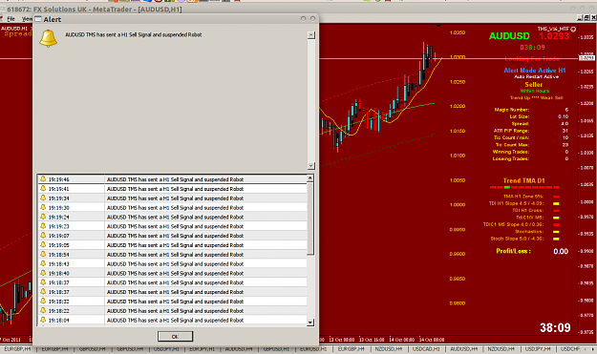Click bell icon of the 19:19:41 alert row
Image resolution: width=597 pixels, height=354 pixels.
[43, 189]
